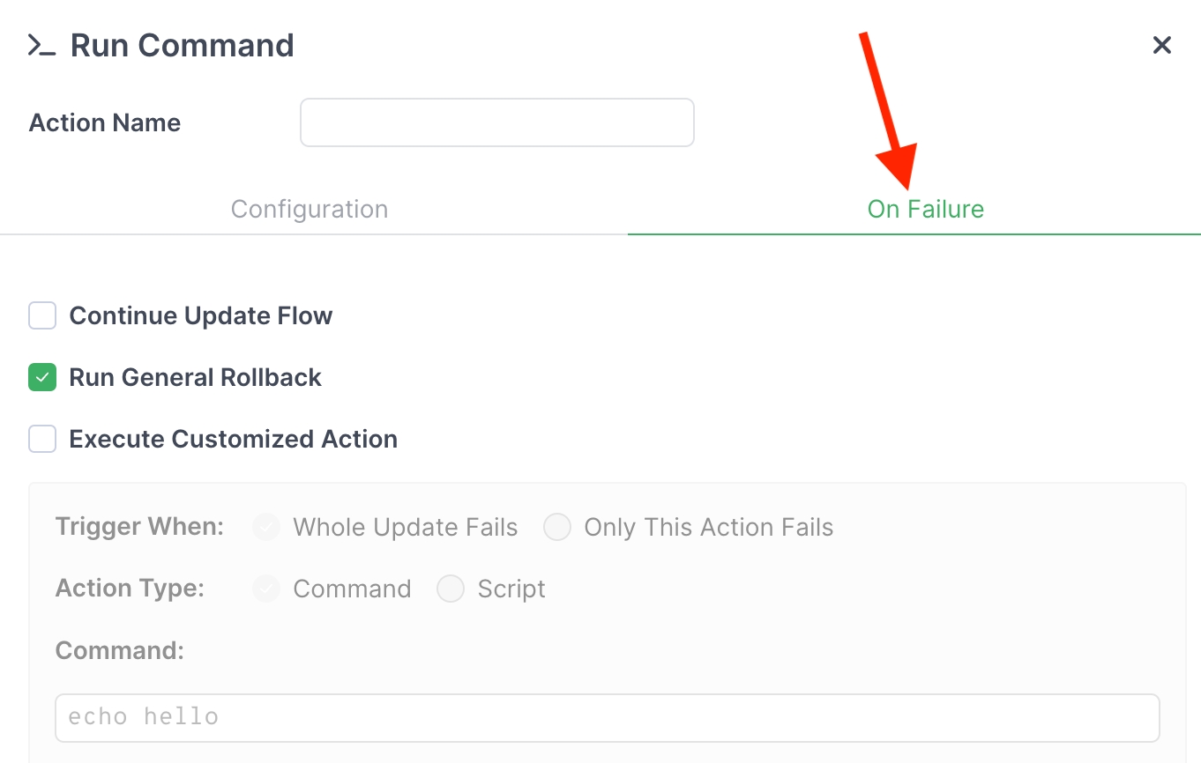
Task: Click the "Execute Customized Action" label text
Action: pos(233,439)
